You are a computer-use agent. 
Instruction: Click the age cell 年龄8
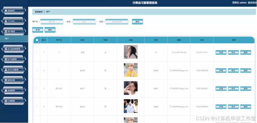156,70
